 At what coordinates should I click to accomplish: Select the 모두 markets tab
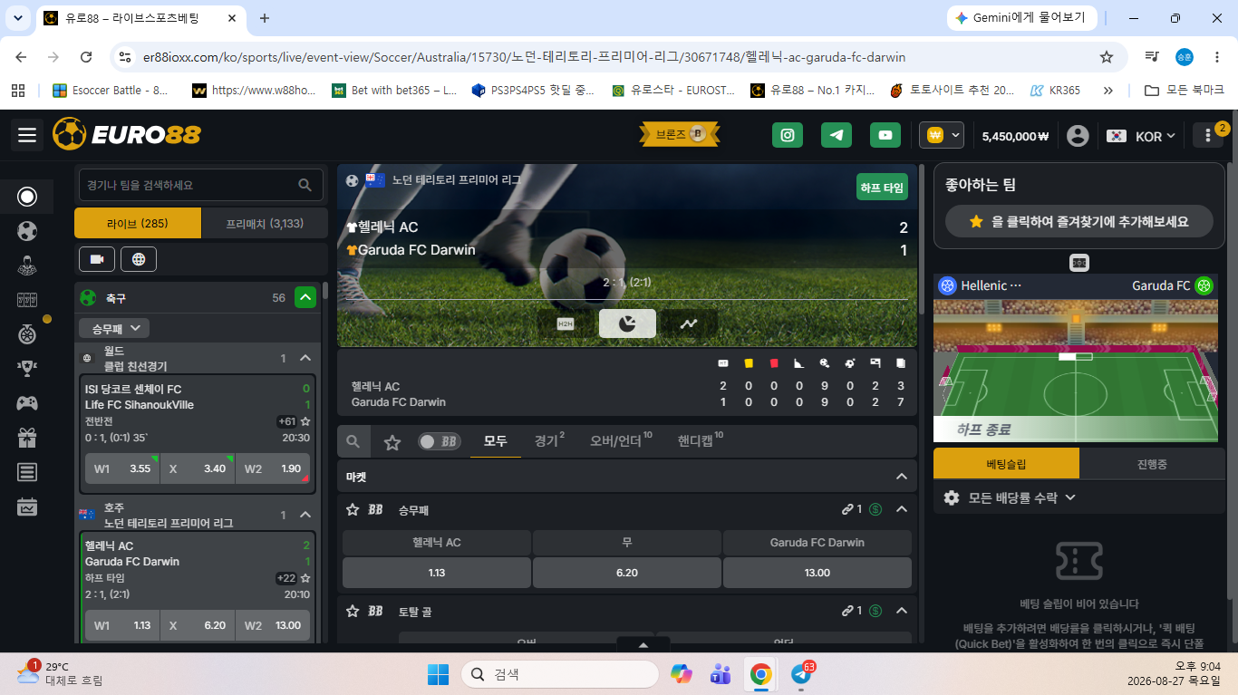pyautogui.click(x=495, y=441)
